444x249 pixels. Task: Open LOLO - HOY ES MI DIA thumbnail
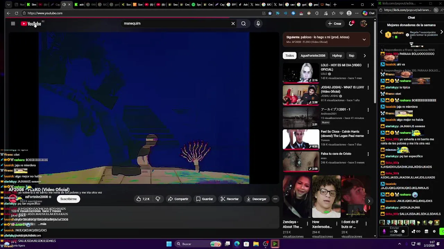point(301,73)
